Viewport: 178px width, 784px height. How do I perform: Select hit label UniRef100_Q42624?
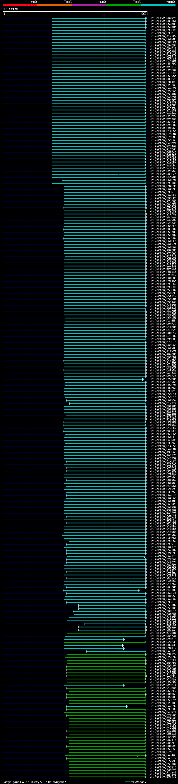click(x=163, y=88)
